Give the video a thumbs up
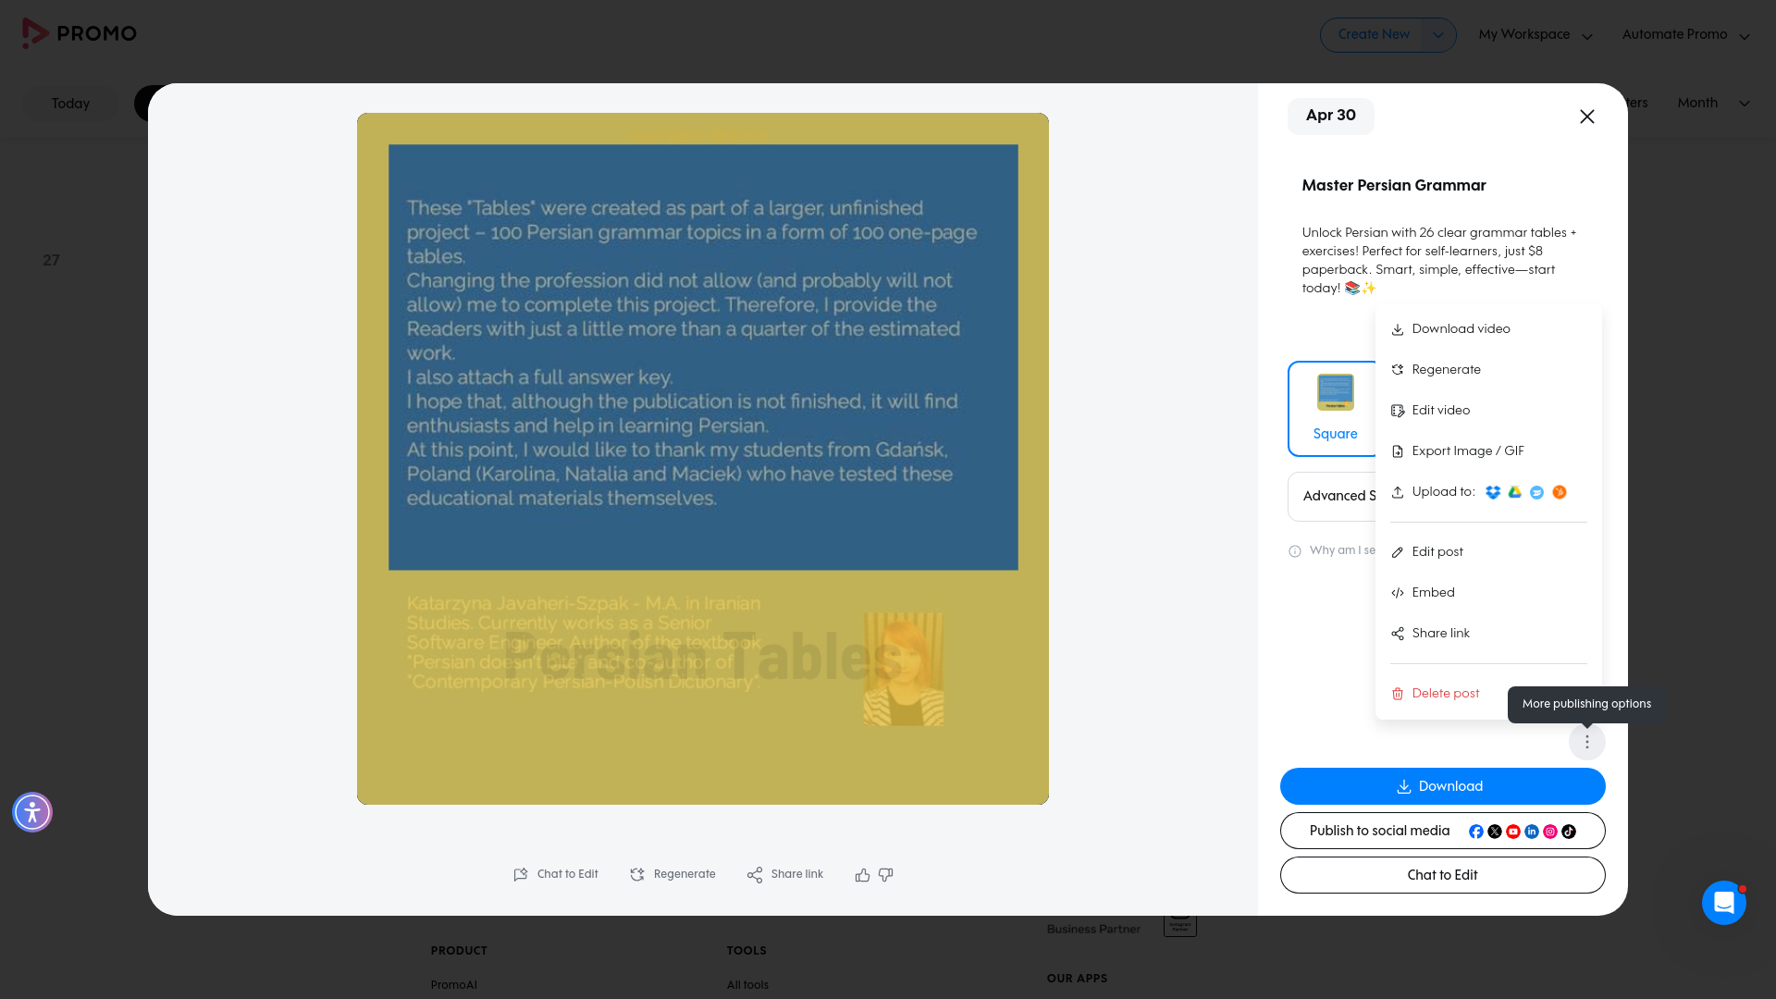The height and width of the screenshot is (999, 1776). [862, 875]
